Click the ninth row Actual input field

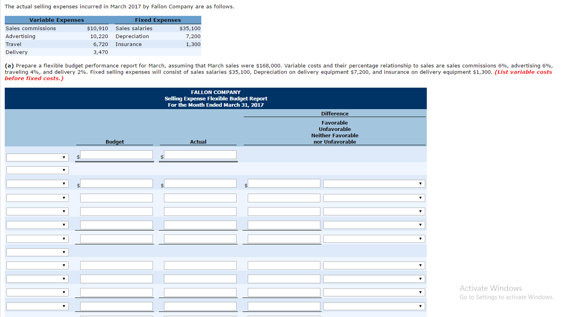click(200, 265)
